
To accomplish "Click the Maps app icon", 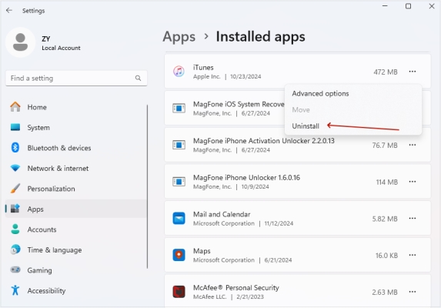I will point(179,255).
